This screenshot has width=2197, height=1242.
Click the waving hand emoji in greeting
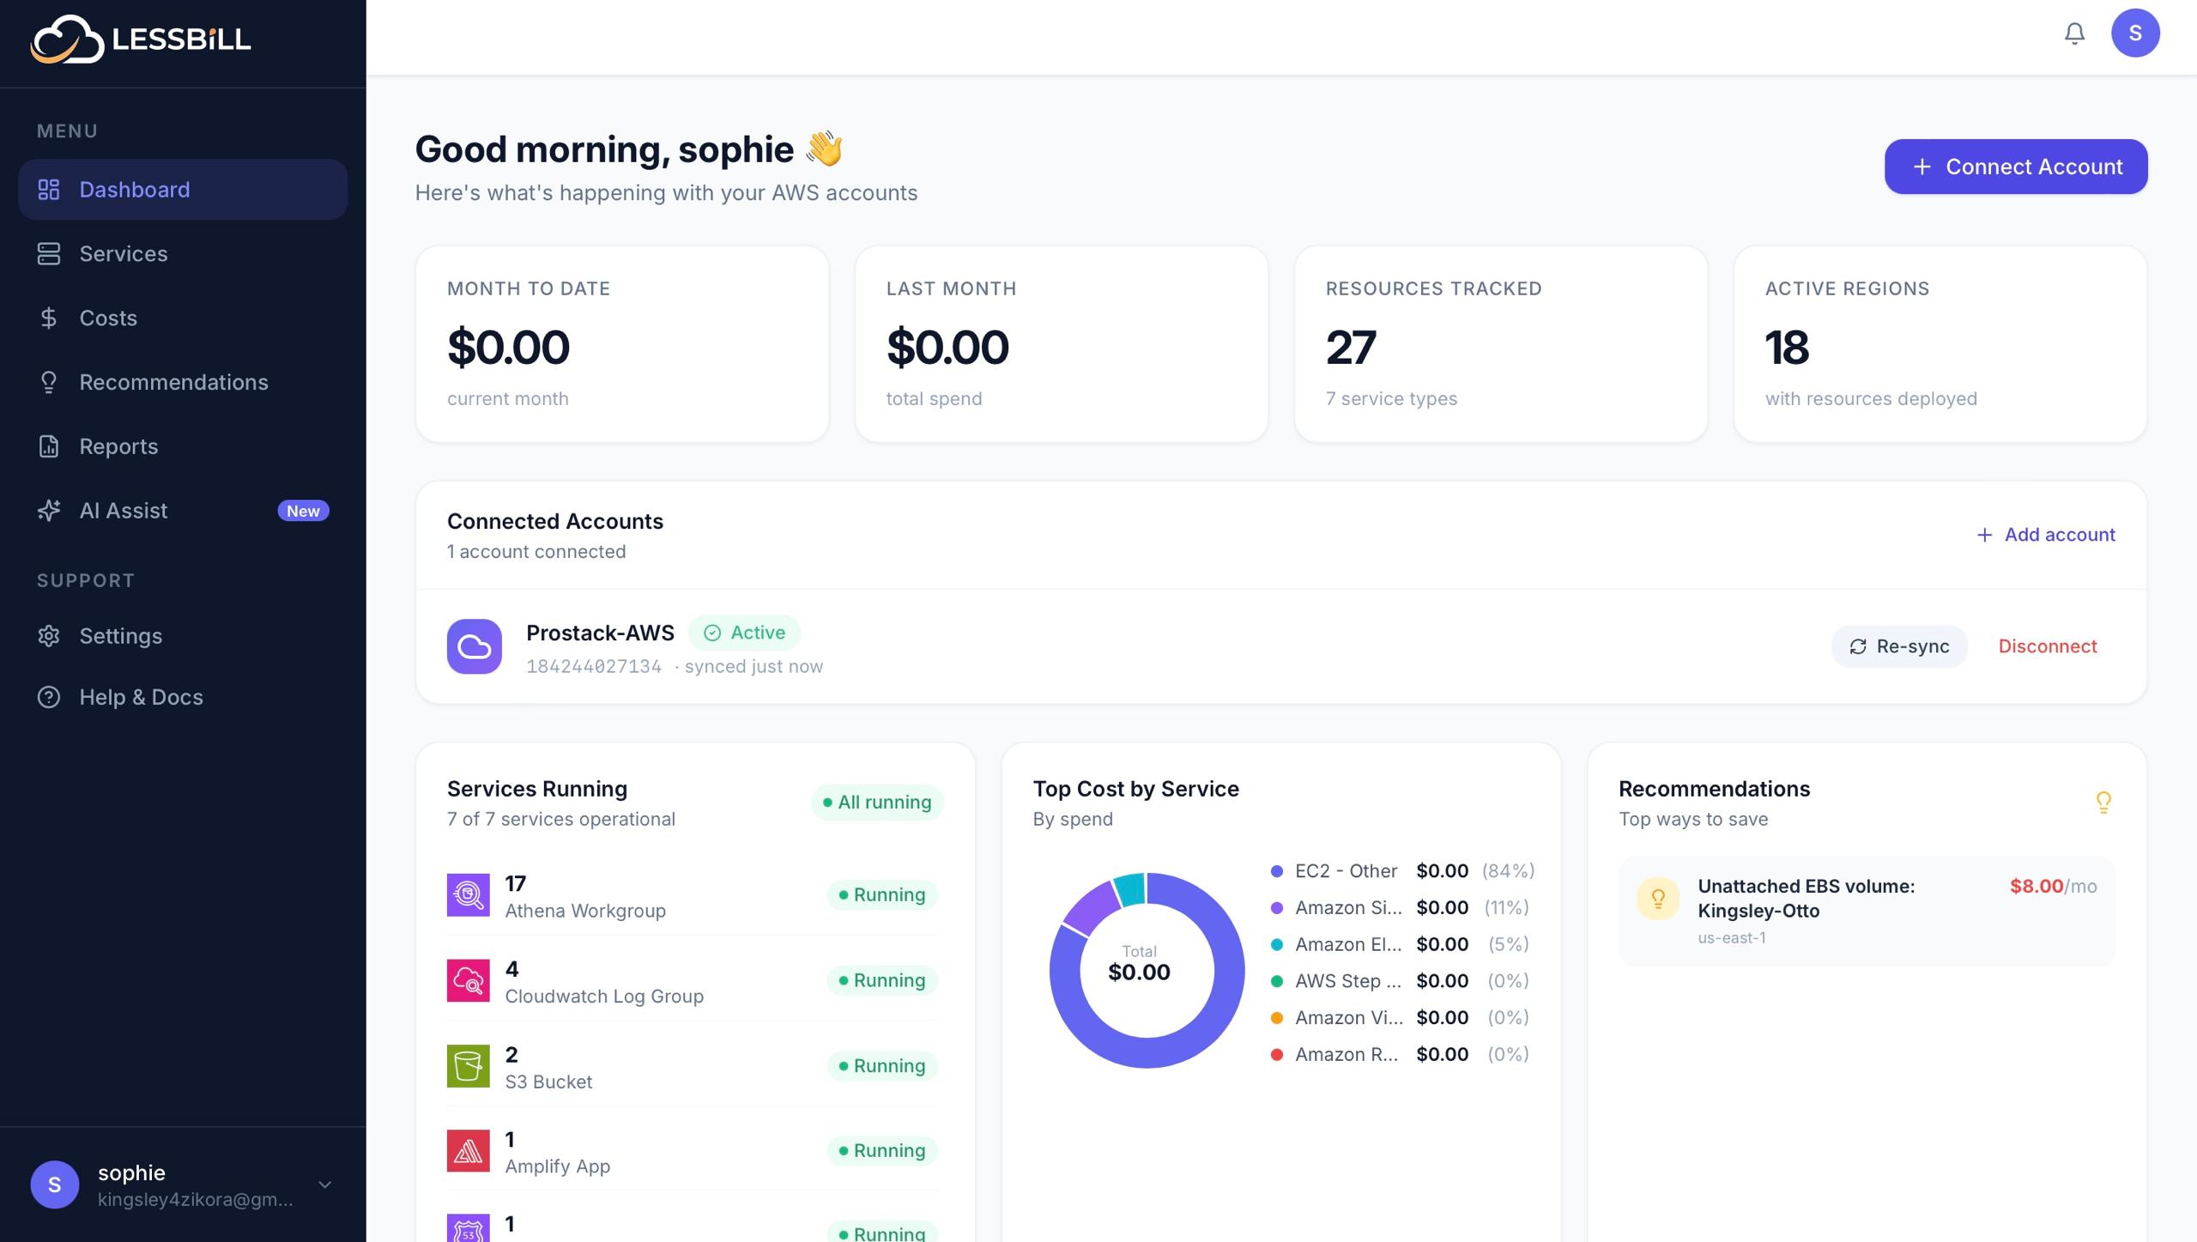click(x=825, y=148)
